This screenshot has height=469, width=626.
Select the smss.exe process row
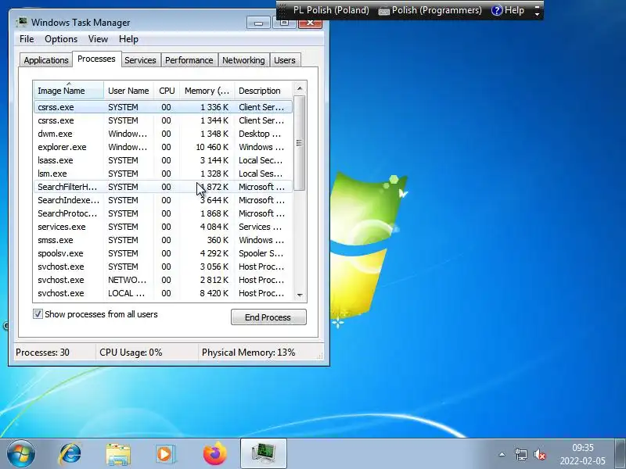(x=163, y=240)
